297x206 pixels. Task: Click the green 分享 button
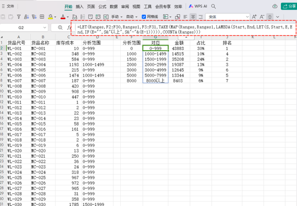pyautogui.click(x=289, y=6)
